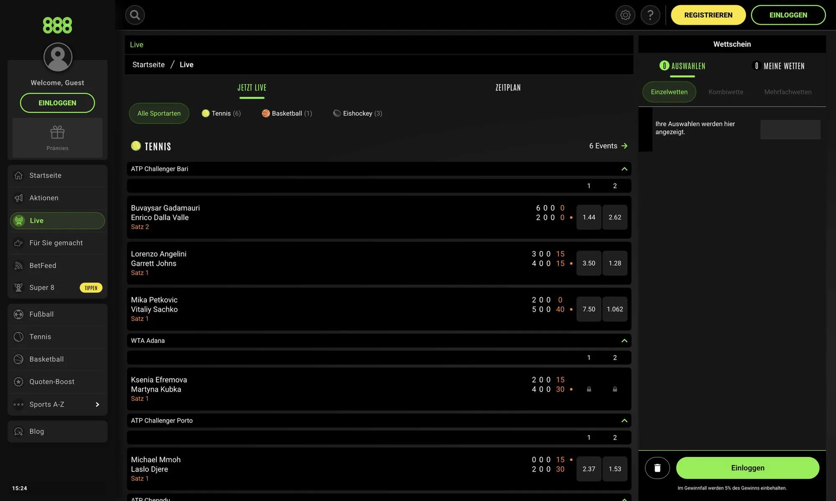This screenshot has width=836, height=501.
Task: Select Einzelwetten bet type
Action: coord(669,92)
